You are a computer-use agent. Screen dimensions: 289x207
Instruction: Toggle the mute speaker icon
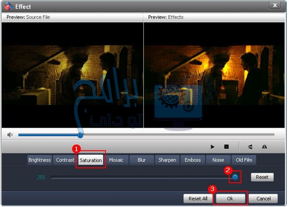click(x=10, y=135)
